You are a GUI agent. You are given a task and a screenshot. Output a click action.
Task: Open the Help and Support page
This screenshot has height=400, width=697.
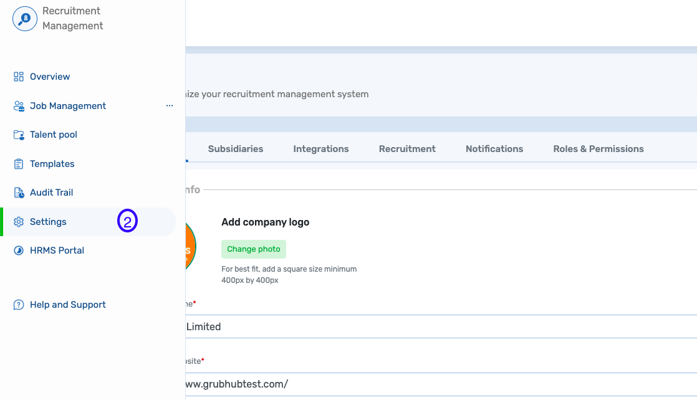67,304
